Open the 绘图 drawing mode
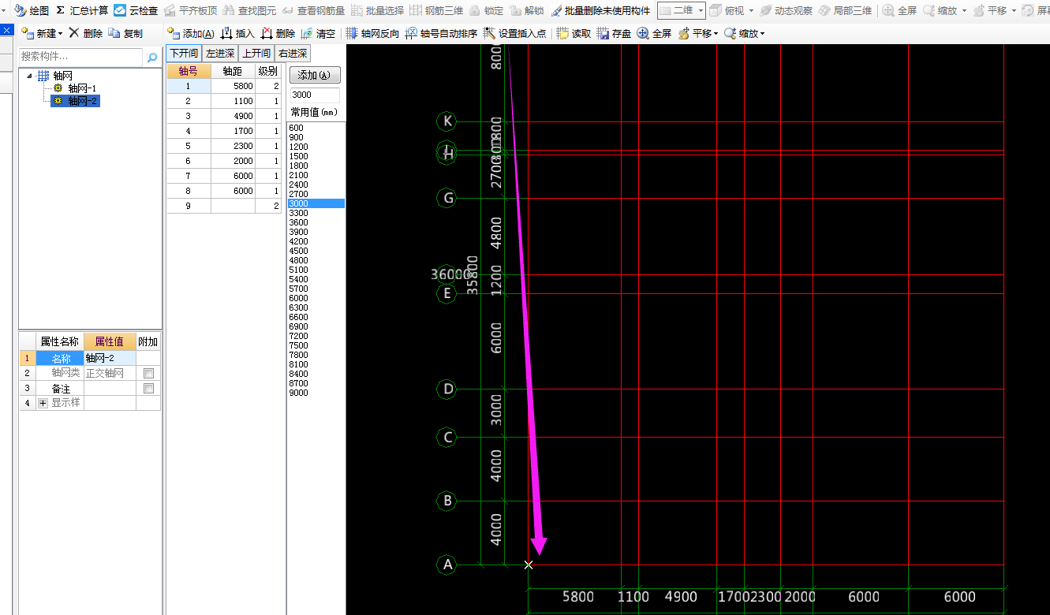 point(32,11)
